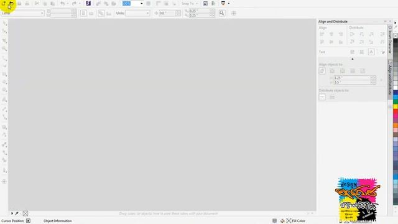Open the Options dialog icon
Viewport: 398px width, 224px height.
(x=213, y=3)
